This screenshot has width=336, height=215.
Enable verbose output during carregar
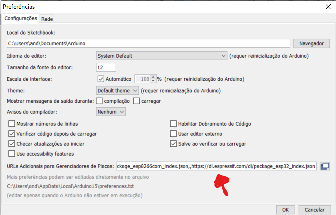136,101
